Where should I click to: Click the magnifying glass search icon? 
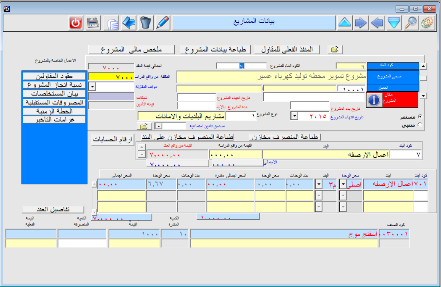tap(411, 23)
